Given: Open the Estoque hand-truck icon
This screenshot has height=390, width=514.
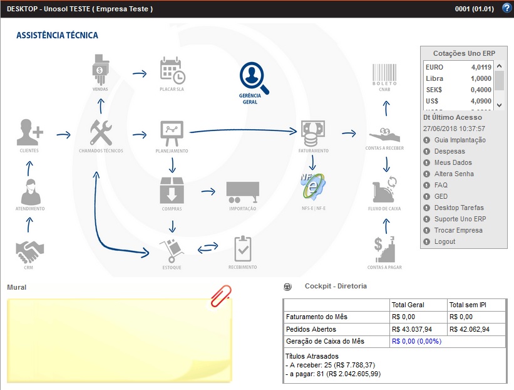Looking at the screenshot, I should [x=172, y=250].
